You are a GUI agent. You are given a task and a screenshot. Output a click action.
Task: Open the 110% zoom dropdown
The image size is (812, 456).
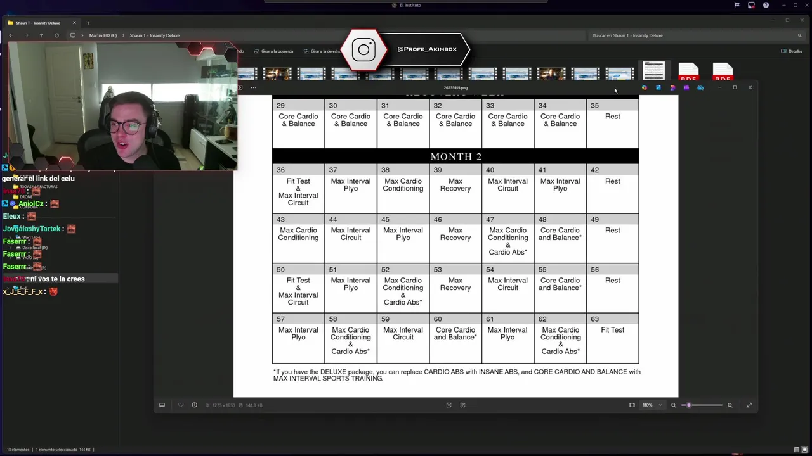[x=652, y=405]
